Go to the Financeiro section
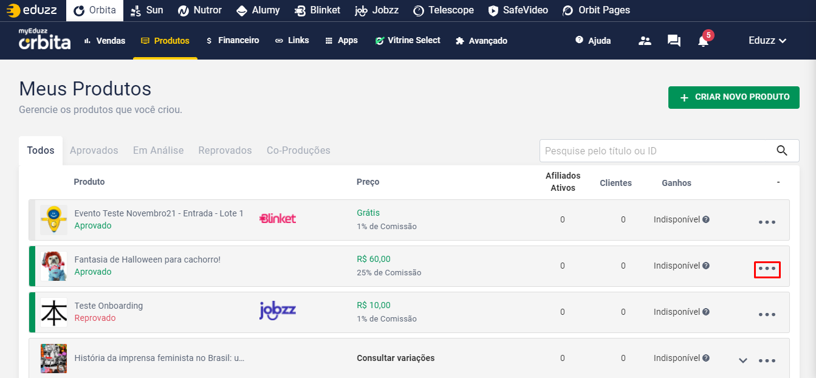 click(233, 41)
